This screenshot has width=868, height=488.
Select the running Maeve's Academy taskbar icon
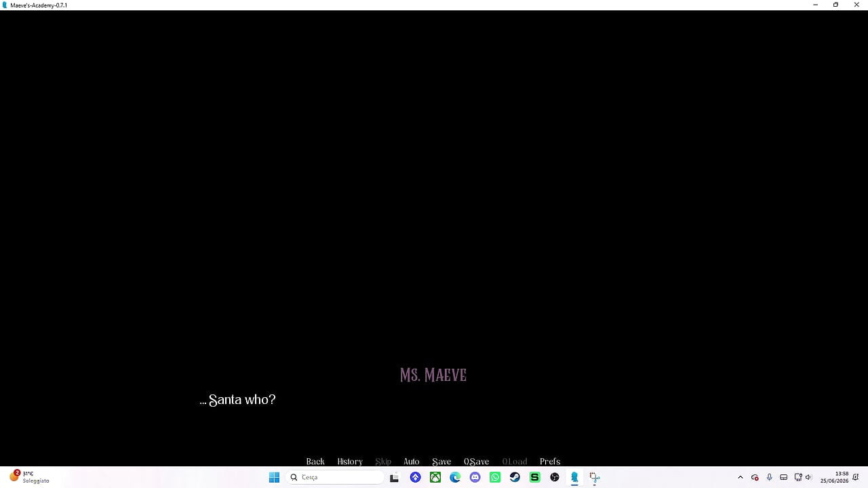tap(574, 477)
